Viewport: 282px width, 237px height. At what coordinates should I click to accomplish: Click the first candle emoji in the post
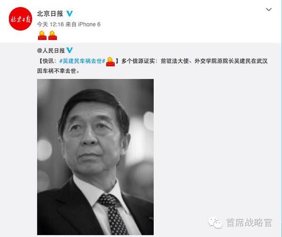42,35
